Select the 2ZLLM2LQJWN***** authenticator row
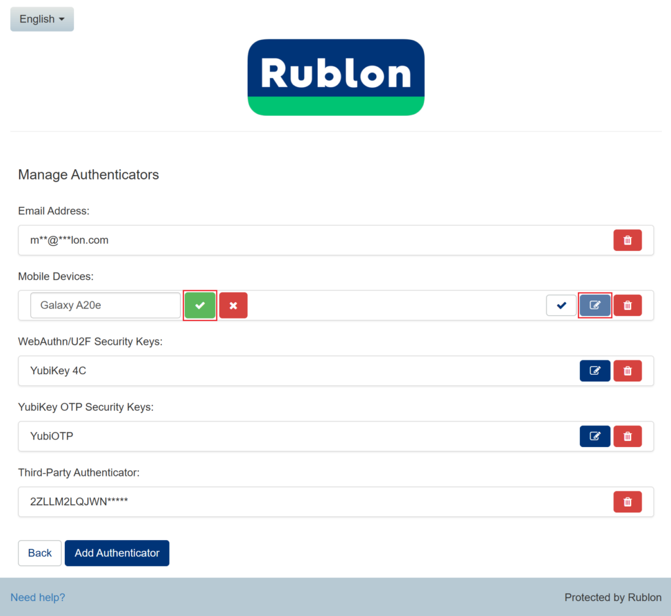671x616 pixels. [x=79, y=502]
